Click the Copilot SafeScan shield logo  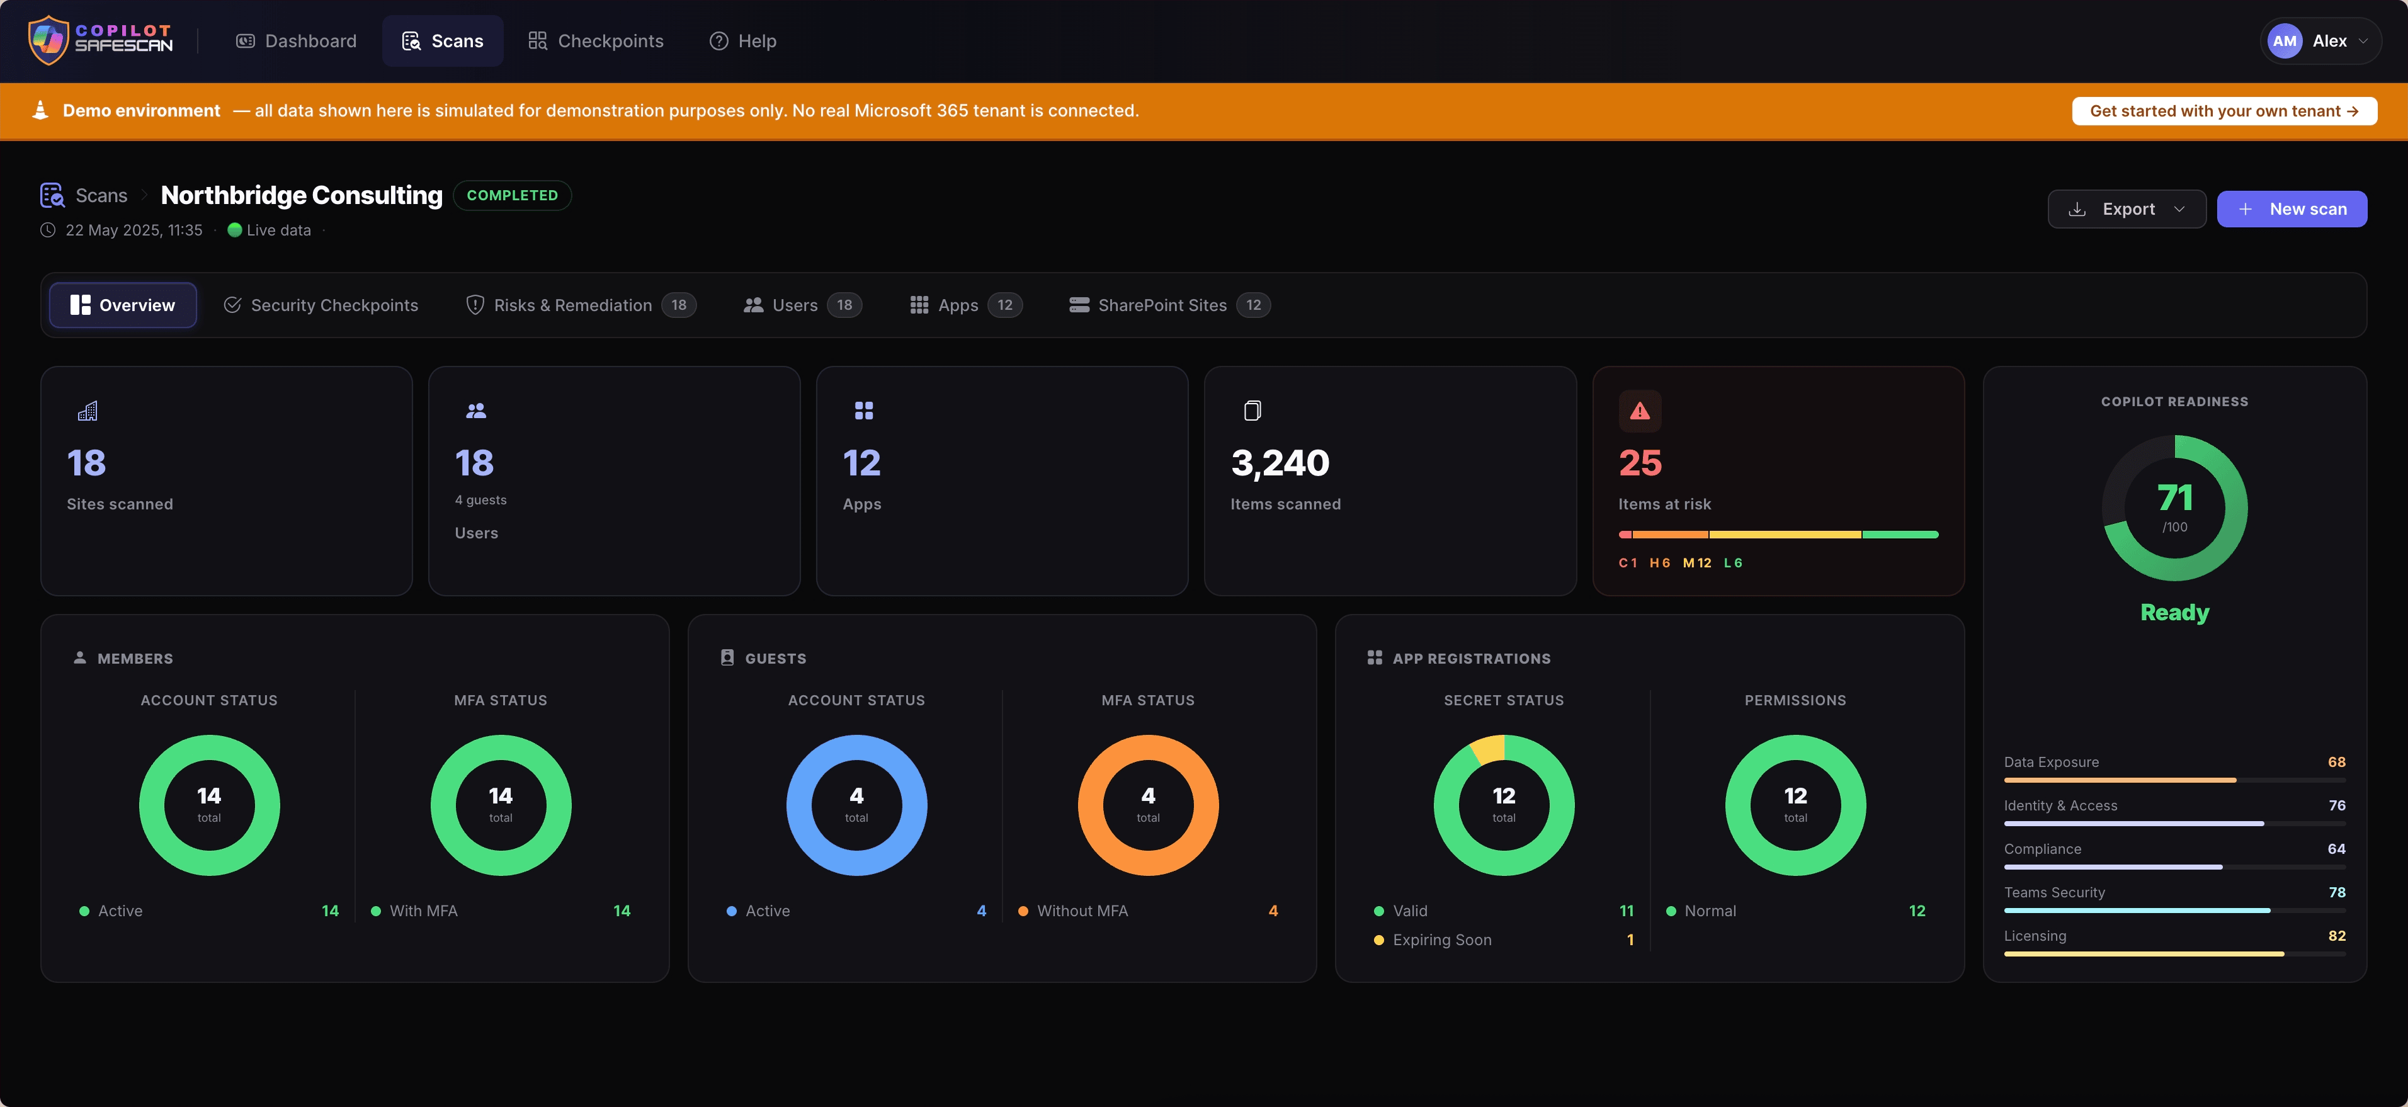pyautogui.click(x=48, y=41)
